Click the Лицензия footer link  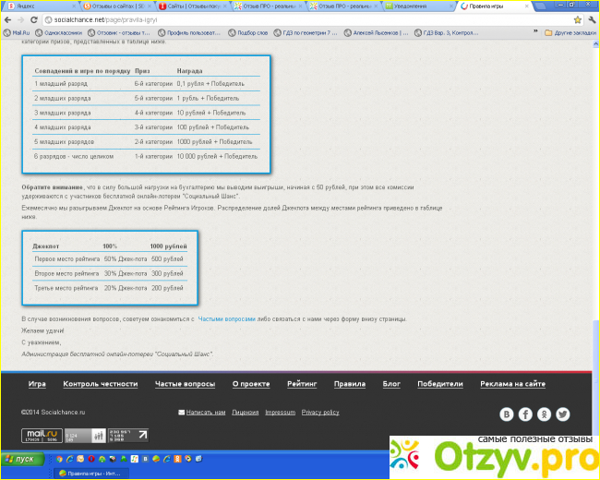point(246,412)
